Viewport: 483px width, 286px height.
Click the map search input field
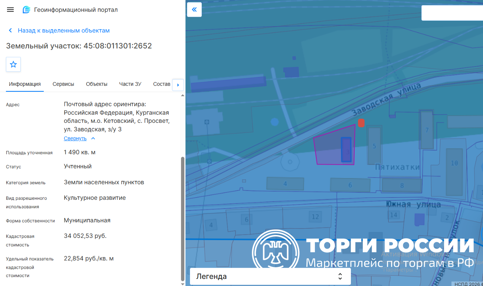coord(452,13)
